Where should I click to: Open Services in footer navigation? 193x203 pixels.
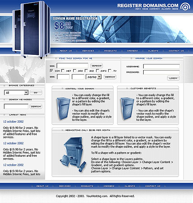[65, 186]
